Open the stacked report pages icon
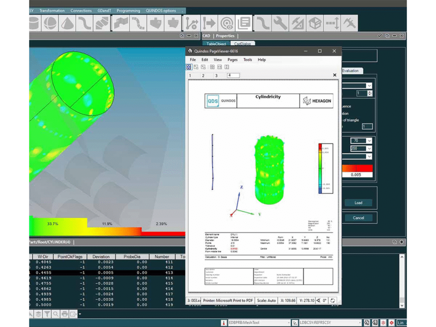Screen dimensions: 436x327 coord(244,23)
